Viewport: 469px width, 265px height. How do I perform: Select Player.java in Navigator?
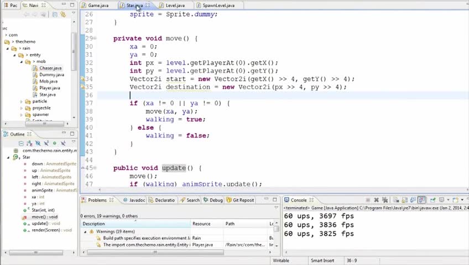click(46, 88)
